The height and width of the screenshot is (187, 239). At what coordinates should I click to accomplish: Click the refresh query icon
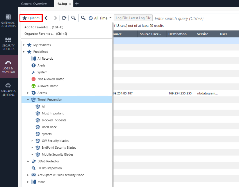[x=64, y=18]
